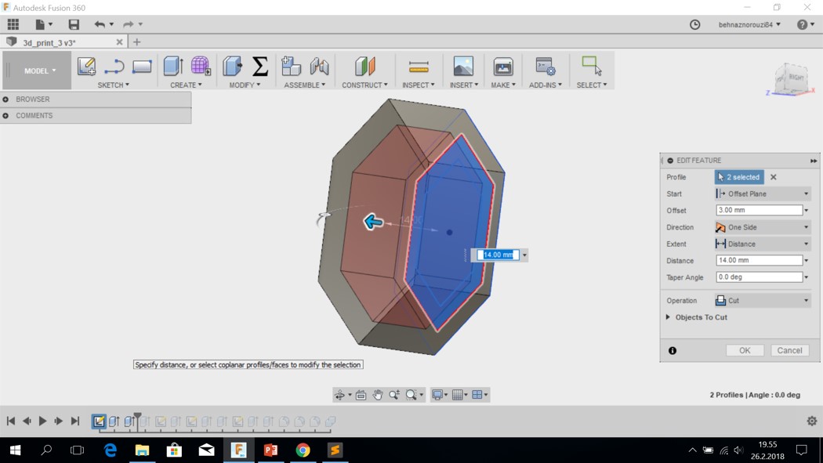This screenshot has height=463, width=823.
Task: Open job status clock icon
Action: coord(695,24)
